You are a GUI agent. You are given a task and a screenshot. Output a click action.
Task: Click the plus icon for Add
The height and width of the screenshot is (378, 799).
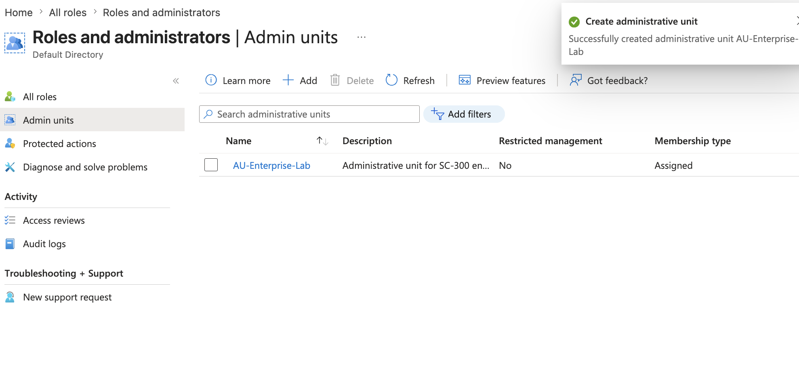coord(288,80)
